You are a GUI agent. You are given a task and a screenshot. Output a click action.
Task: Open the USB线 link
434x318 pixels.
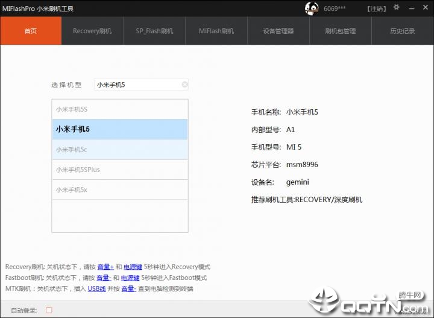(96, 288)
